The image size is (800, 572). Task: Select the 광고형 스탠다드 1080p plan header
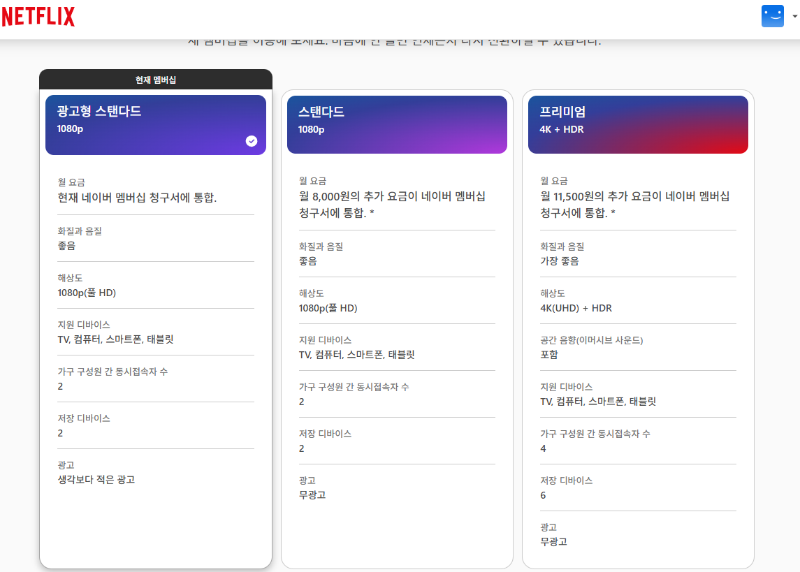tap(156, 125)
